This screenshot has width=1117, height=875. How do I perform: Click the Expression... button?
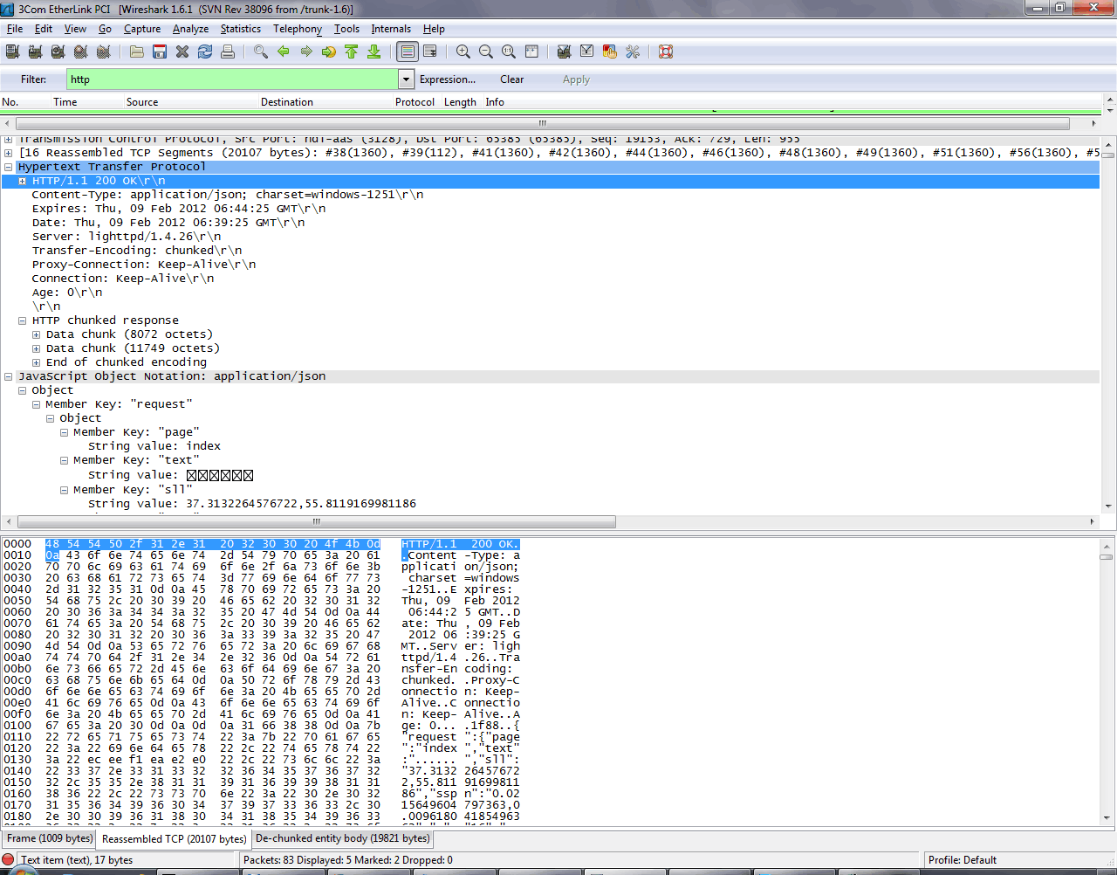tap(448, 79)
